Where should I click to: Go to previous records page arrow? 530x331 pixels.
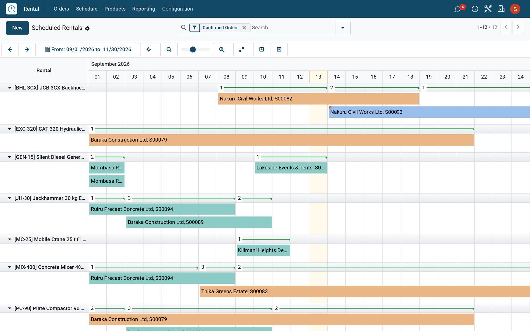click(x=506, y=27)
